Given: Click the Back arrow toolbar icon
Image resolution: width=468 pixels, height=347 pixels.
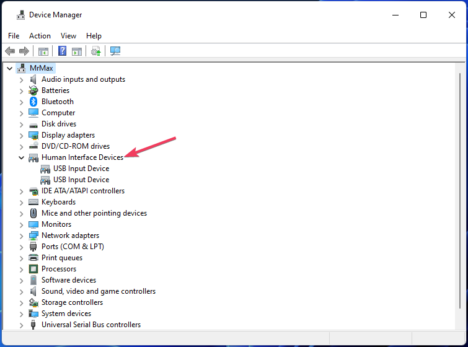Looking at the screenshot, I should 10,51.
